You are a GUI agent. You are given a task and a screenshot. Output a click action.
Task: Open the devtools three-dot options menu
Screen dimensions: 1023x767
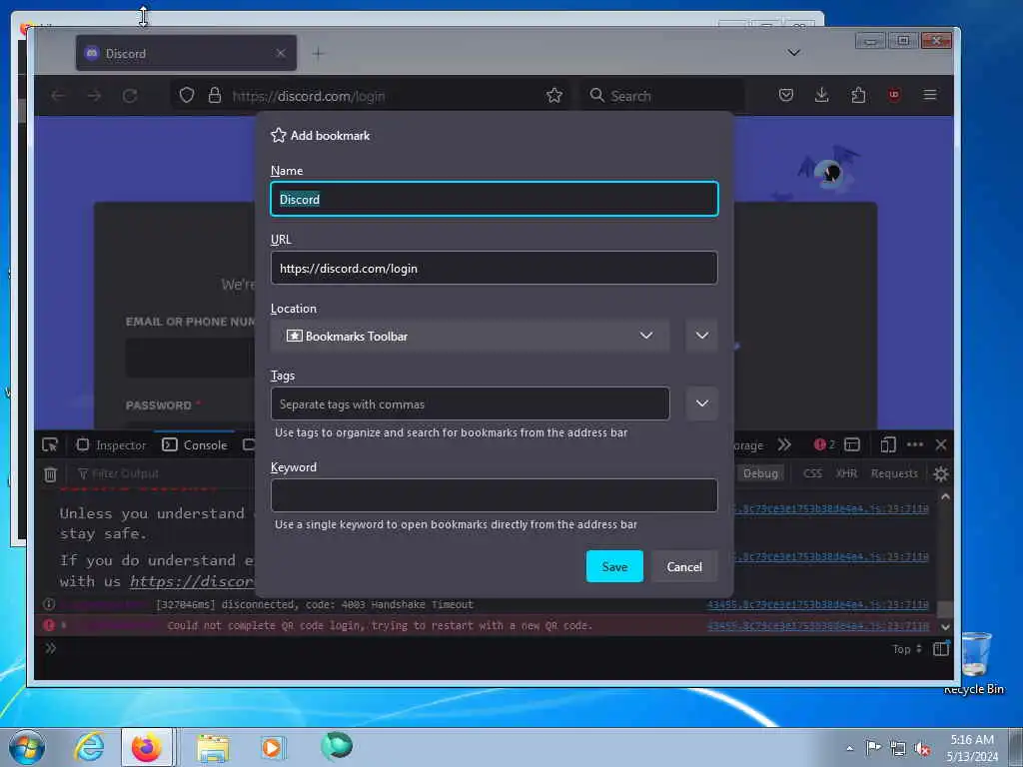pyautogui.click(x=915, y=444)
